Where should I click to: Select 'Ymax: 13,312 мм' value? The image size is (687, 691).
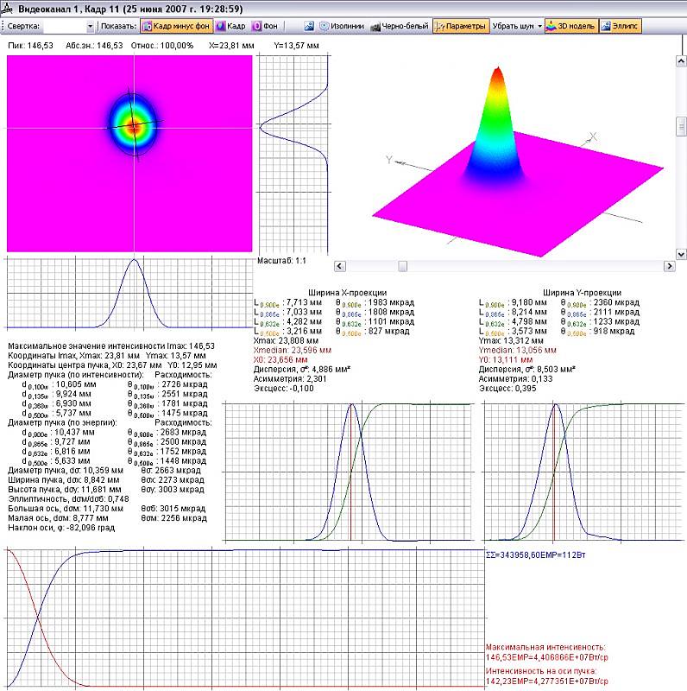coord(511,340)
